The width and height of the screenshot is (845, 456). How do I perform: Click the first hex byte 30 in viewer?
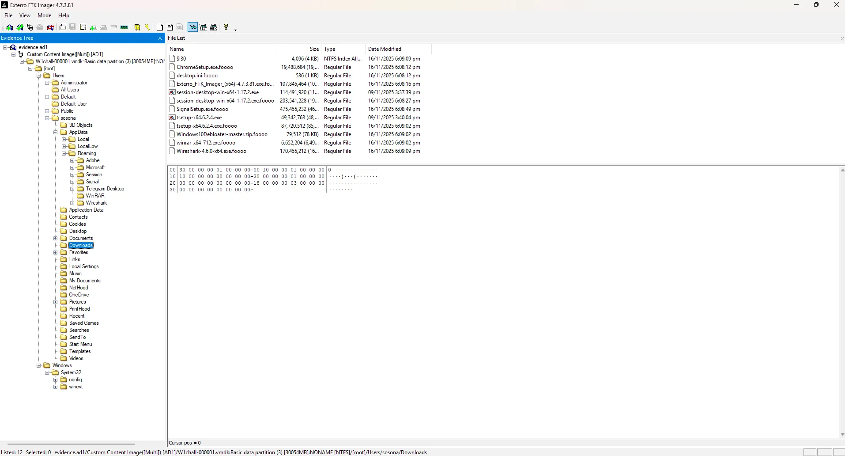(x=182, y=170)
